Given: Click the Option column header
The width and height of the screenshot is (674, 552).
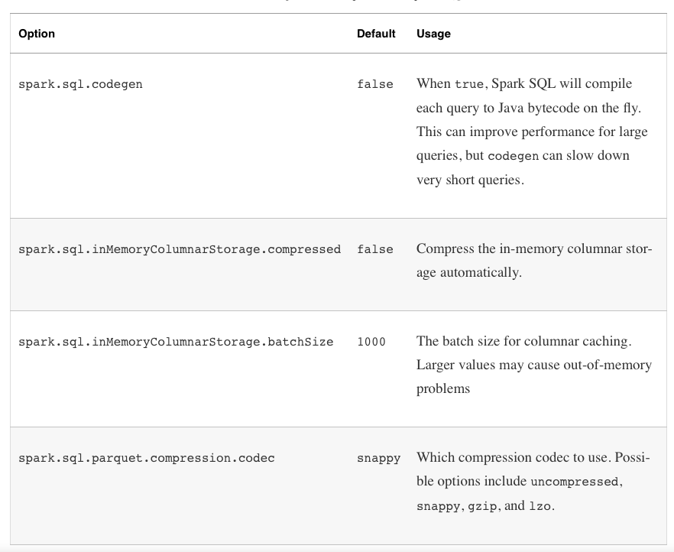Looking at the screenshot, I should tap(37, 34).
